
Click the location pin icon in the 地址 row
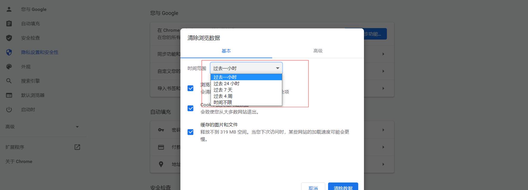point(161,164)
